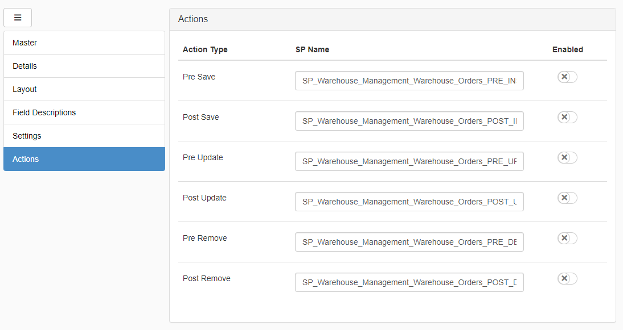The height and width of the screenshot is (330, 623).
Task: Edit the Post Update SP Name field
Action: click(x=409, y=202)
